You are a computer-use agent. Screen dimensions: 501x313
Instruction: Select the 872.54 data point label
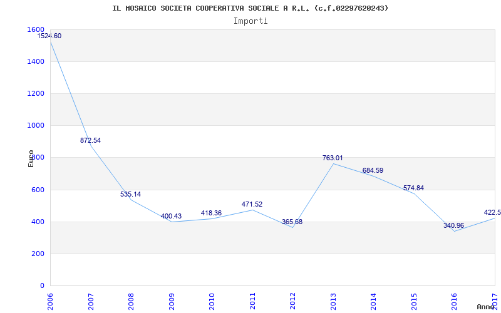(90, 140)
